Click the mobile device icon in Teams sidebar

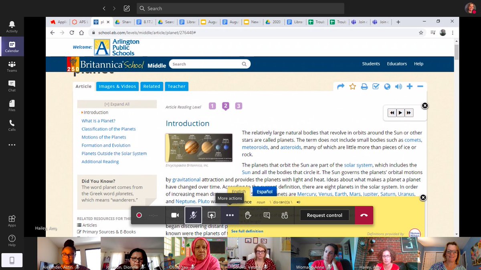12,260
